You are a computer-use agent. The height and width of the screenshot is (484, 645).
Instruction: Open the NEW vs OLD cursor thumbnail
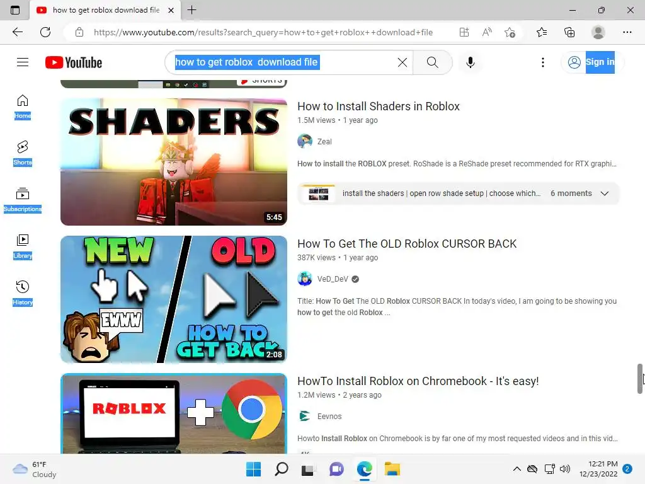(174, 299)
